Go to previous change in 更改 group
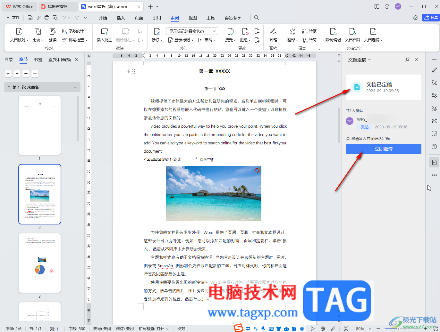This screenshot has width=440, height=332. point(257,31)
